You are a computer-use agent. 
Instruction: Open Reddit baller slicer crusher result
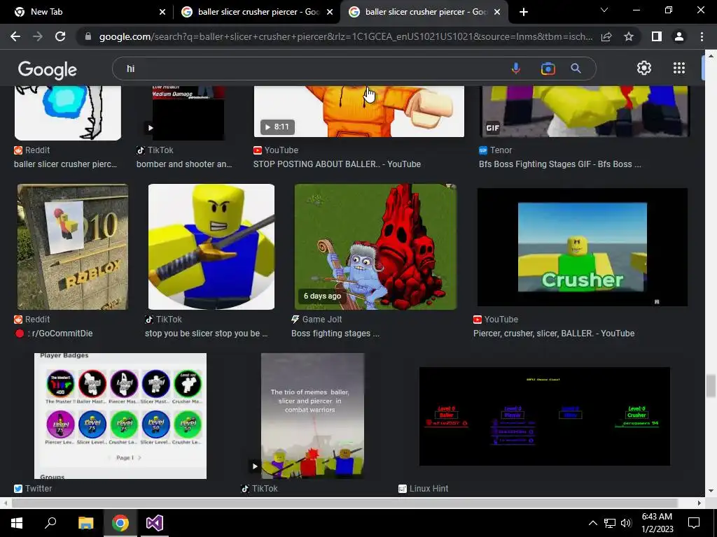click(65, 164)
